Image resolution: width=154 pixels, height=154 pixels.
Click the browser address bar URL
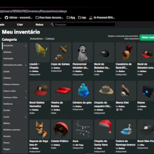33,11
